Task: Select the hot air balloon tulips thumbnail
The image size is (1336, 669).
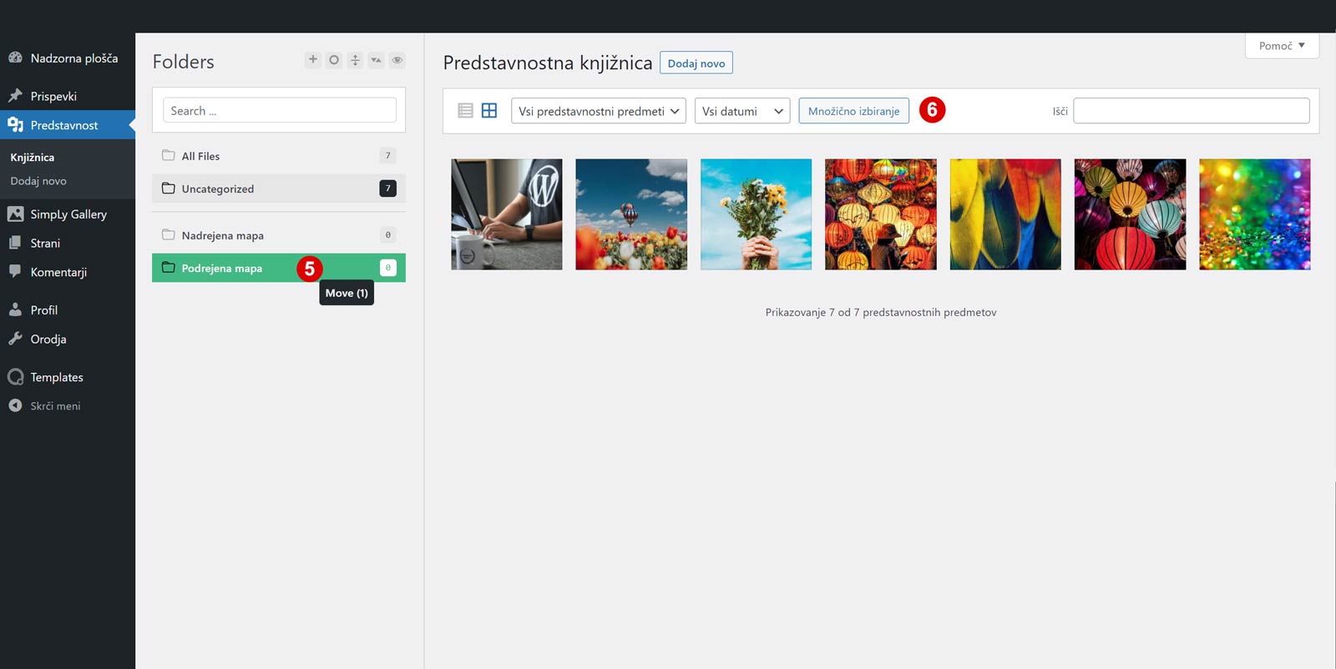Action: click(x=631, y=214)
